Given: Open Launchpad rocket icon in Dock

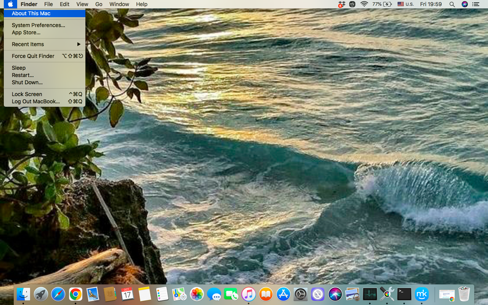Looking at the screenshot, I should 41,294.
